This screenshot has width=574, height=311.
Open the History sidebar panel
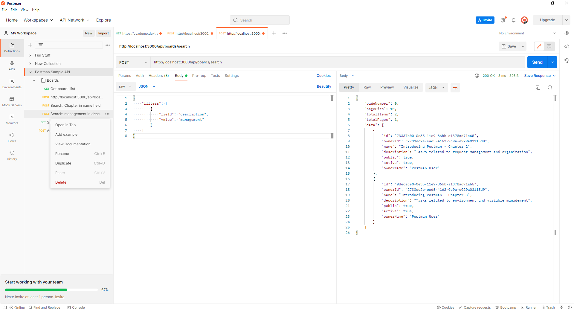pos(12,155)
